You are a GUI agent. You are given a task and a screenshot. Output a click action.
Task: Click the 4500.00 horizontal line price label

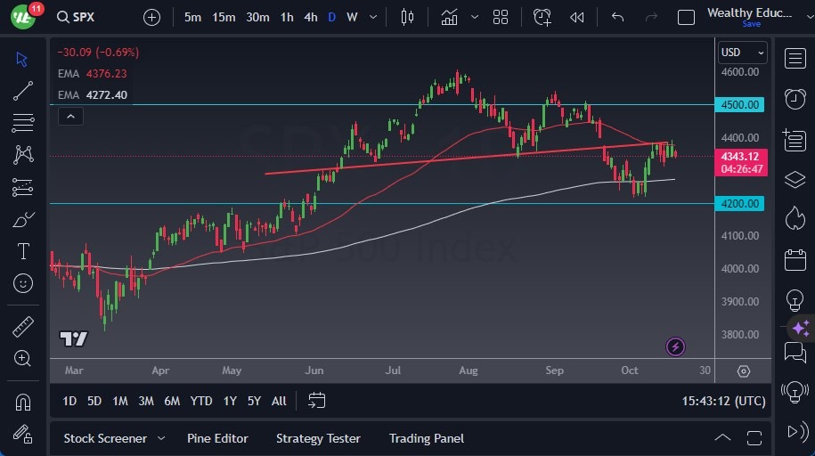(x=741, y=105)
